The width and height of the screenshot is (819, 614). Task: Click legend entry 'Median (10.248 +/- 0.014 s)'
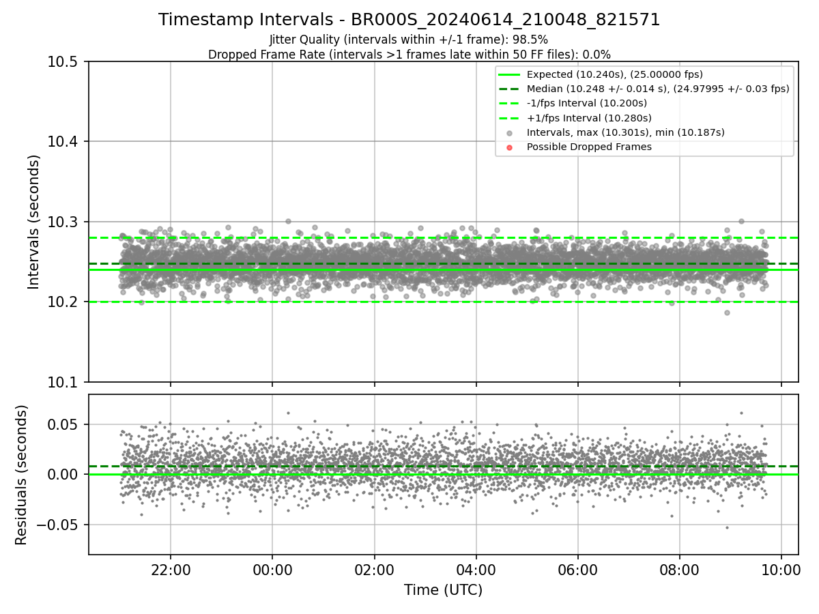(x=658, y=89)
